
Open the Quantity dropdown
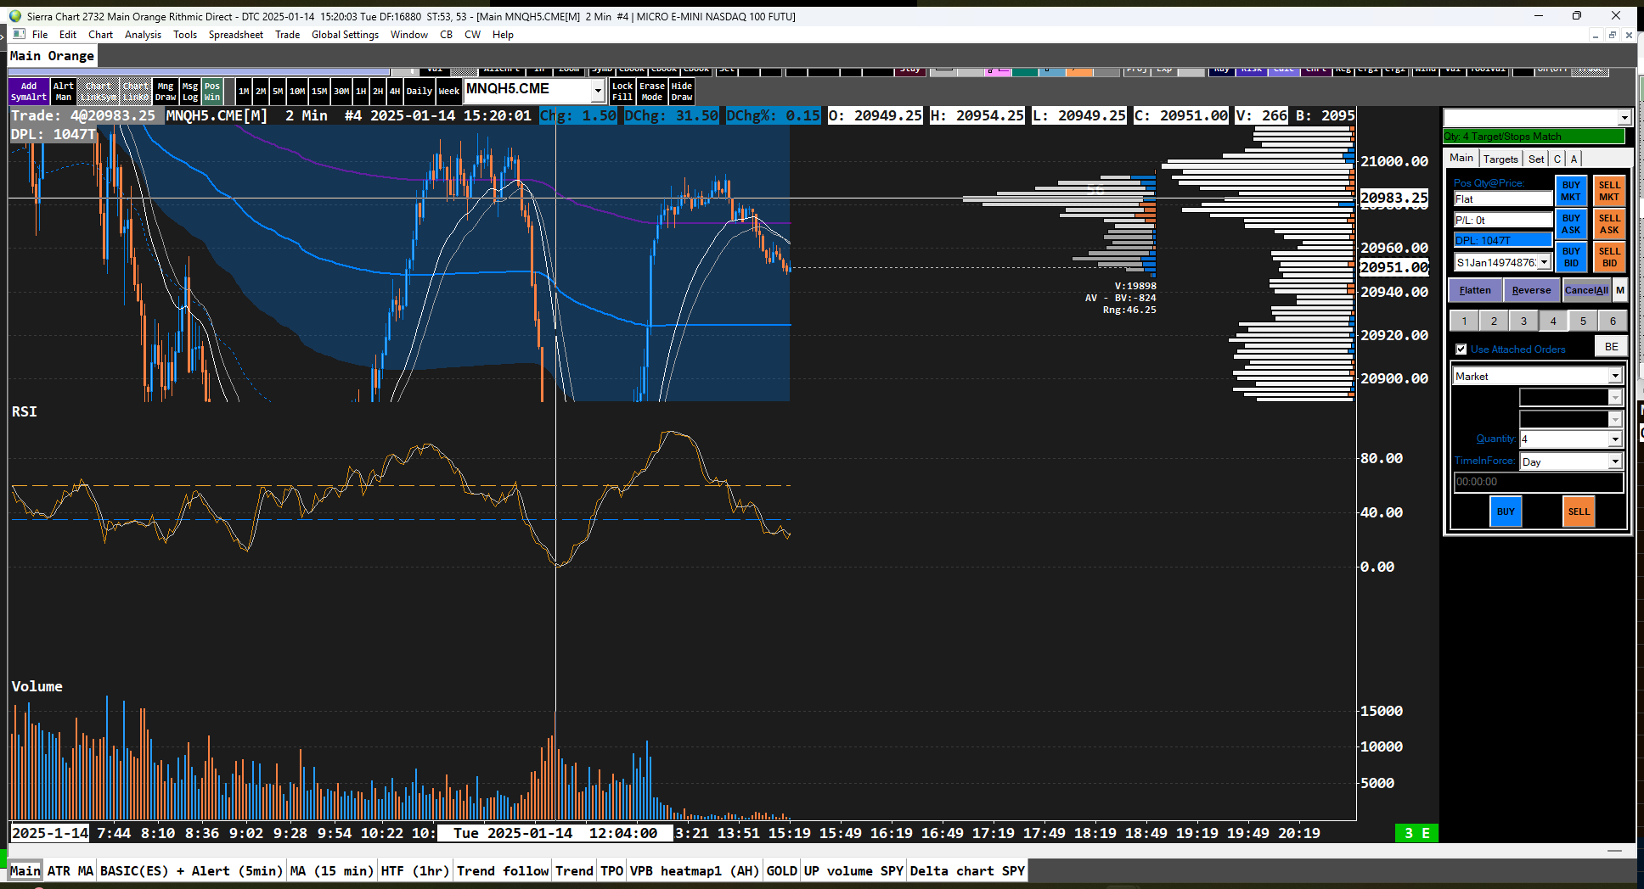point(1615,439)
